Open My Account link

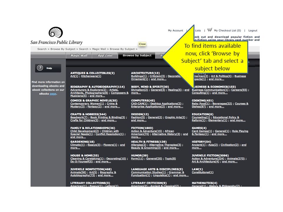(175, 30)
